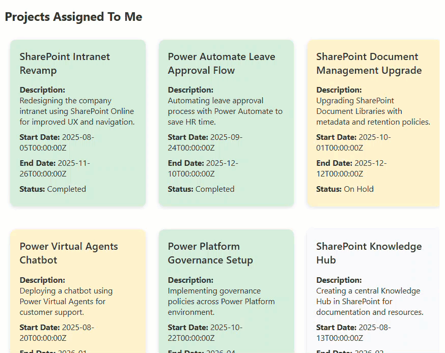Viewport: 445px width, 353px height.
Task: Click Start Date 2025-10-22 in Governance Setup card
Action: (x=205, y=333)
